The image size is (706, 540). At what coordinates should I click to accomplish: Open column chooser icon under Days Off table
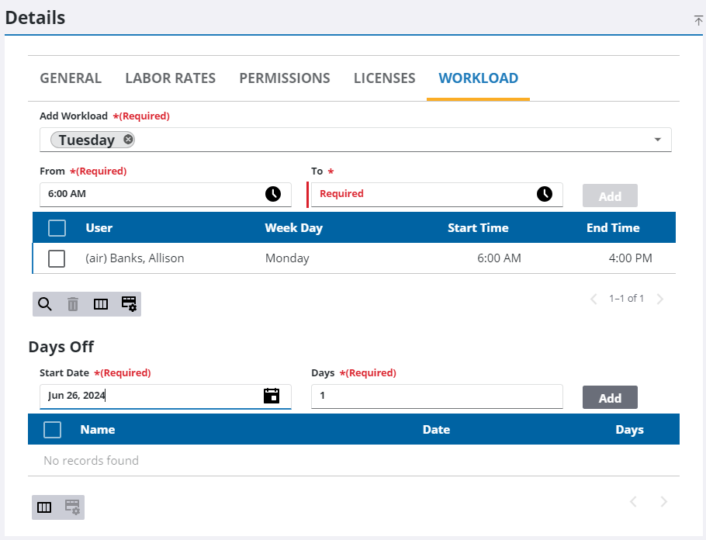[44, 507]
